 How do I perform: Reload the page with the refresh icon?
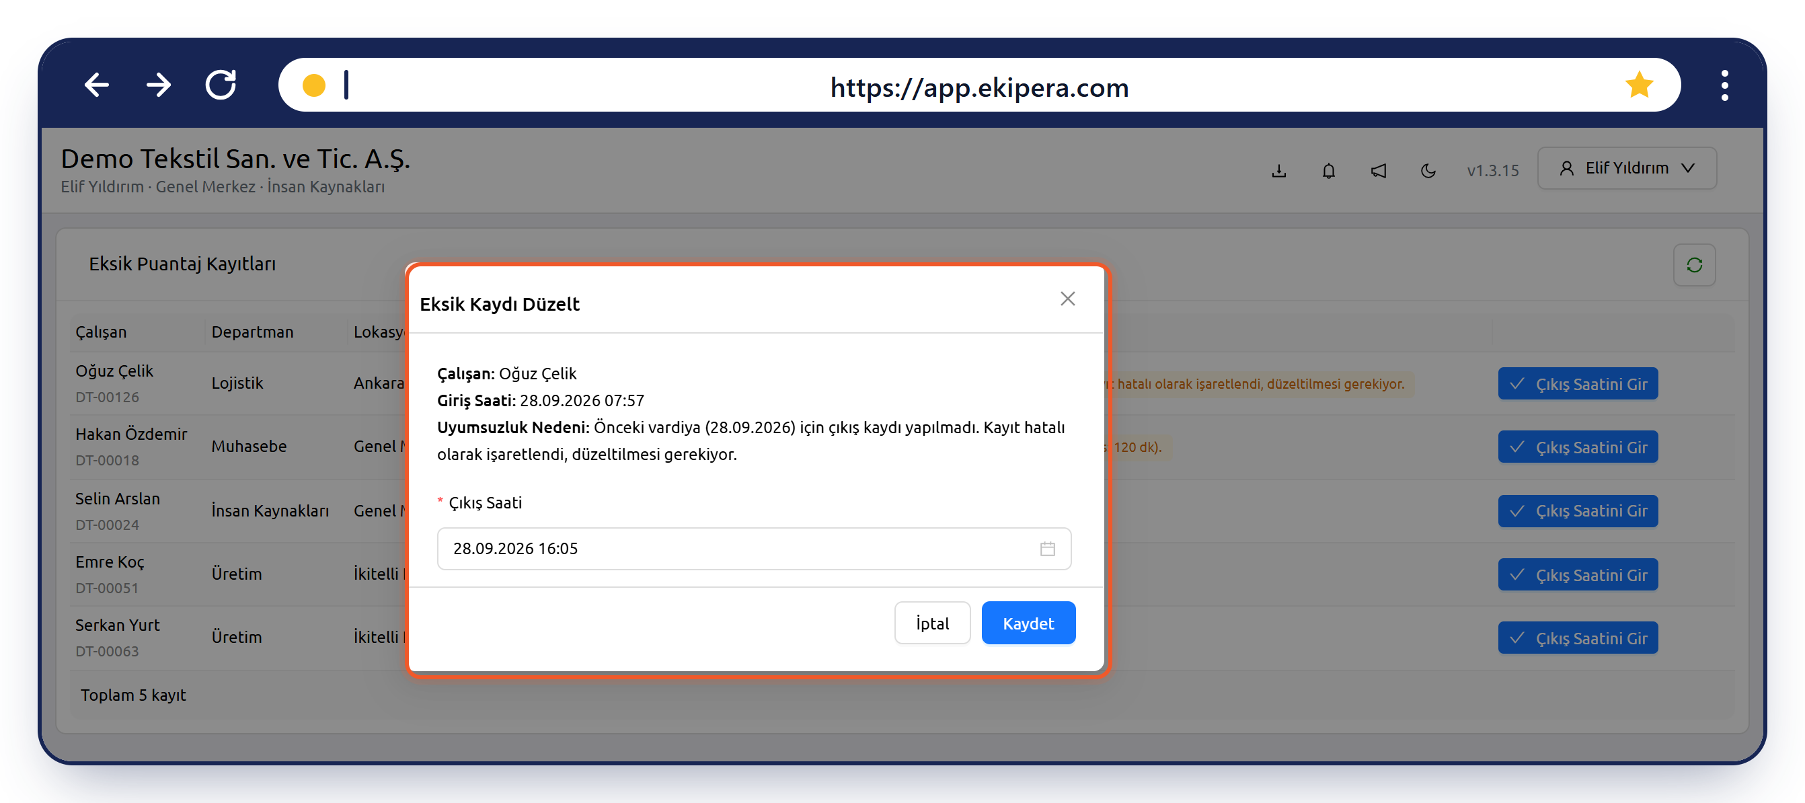coord(221,85)
